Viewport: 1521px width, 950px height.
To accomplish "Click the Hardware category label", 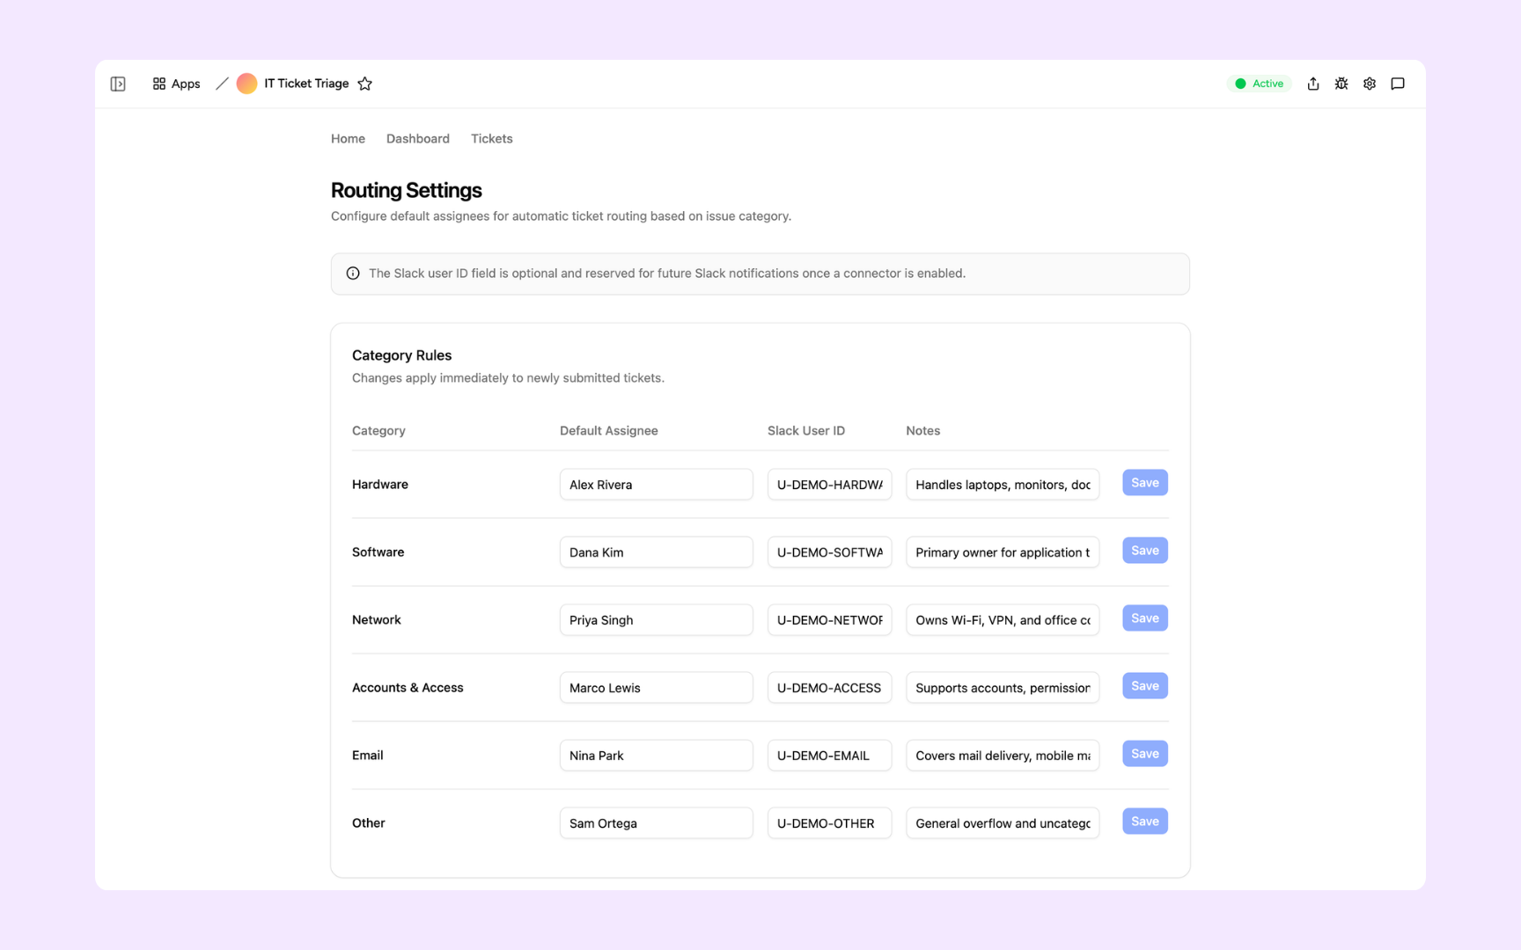I will tap(380, 485).
